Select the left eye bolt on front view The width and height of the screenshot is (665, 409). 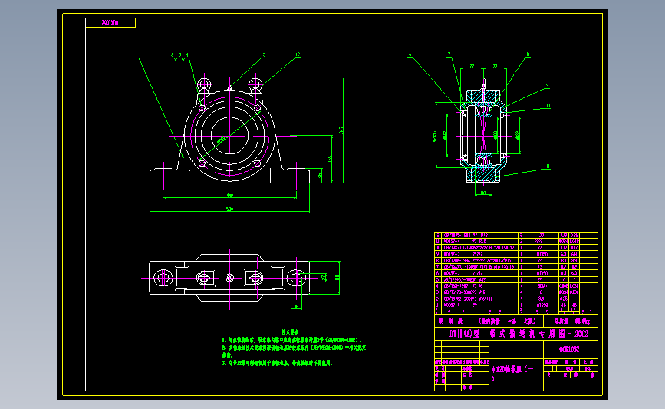(x=204, y=84)
